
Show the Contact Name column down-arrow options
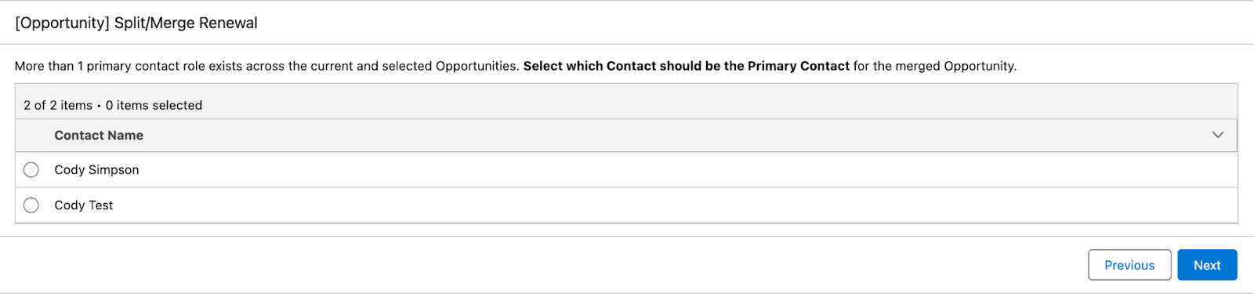pos(1218,135)
